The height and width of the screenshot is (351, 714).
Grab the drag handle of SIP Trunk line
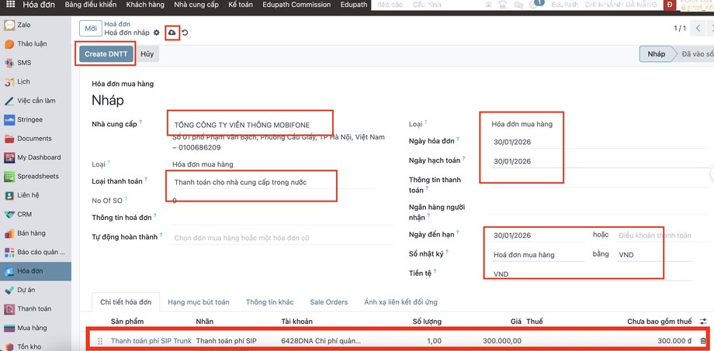point(100,341)
